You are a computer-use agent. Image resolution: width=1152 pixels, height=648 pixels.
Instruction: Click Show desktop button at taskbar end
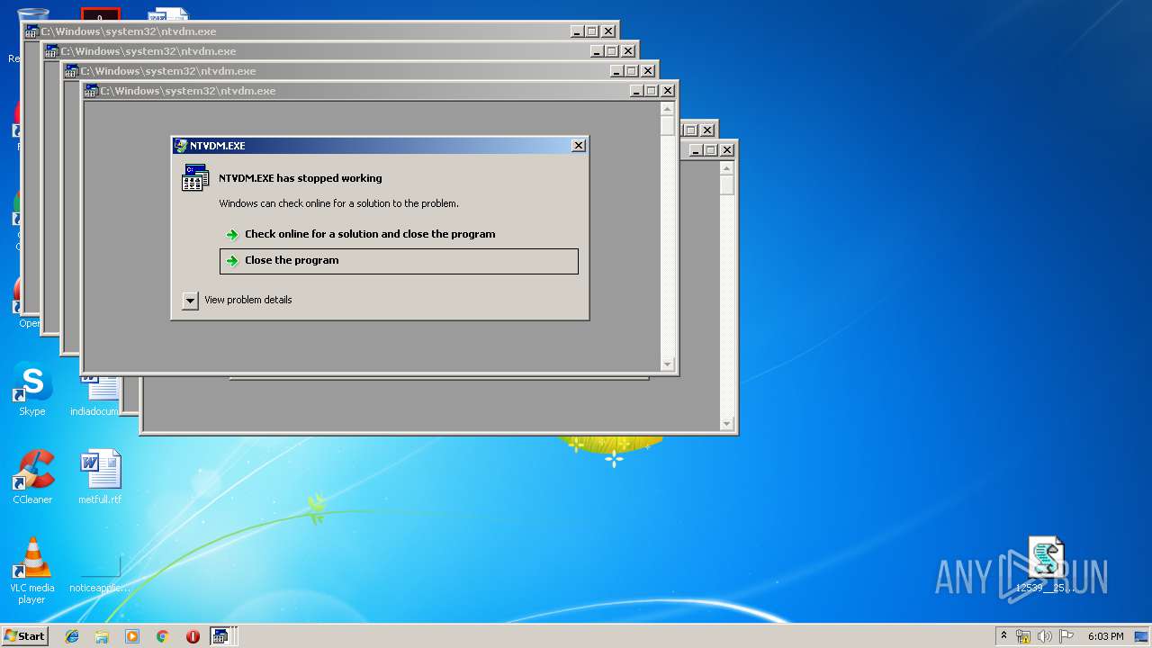[1143, 636]
